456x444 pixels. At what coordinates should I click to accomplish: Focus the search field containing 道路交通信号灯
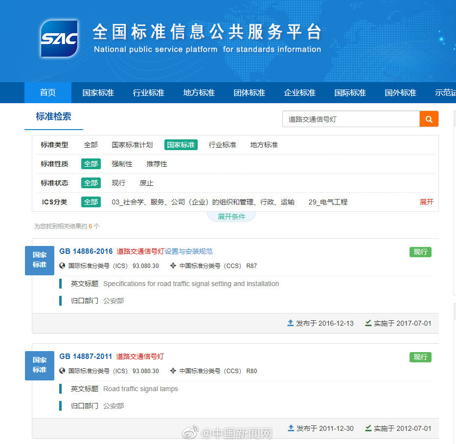point(351,119)
